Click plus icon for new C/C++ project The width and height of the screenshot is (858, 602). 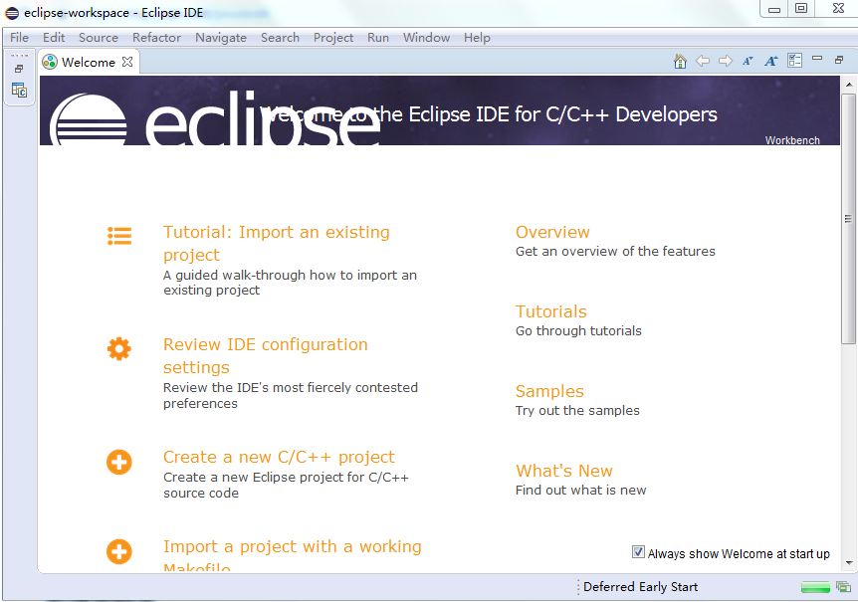click(119, 462)
